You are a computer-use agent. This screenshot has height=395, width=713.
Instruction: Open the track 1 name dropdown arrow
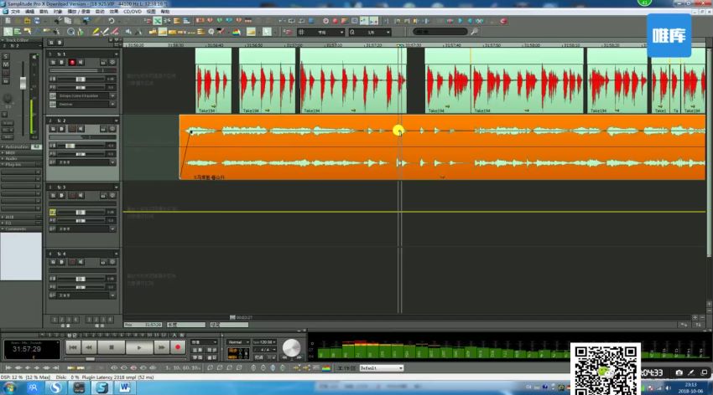116,54
